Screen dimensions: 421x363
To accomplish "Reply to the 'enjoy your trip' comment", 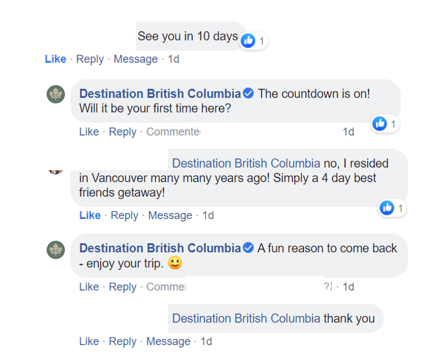I will coord(123,287).
